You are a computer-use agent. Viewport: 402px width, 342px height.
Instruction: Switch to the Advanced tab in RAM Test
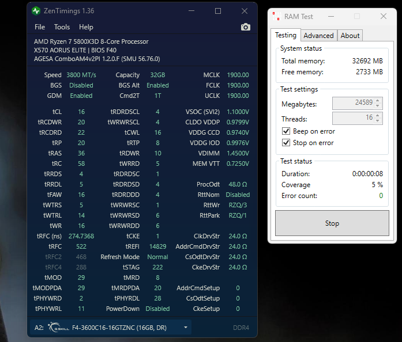(x=319, y=36)
